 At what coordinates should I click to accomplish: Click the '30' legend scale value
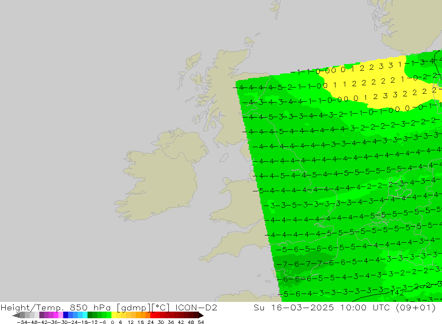[x=161, y=322]
